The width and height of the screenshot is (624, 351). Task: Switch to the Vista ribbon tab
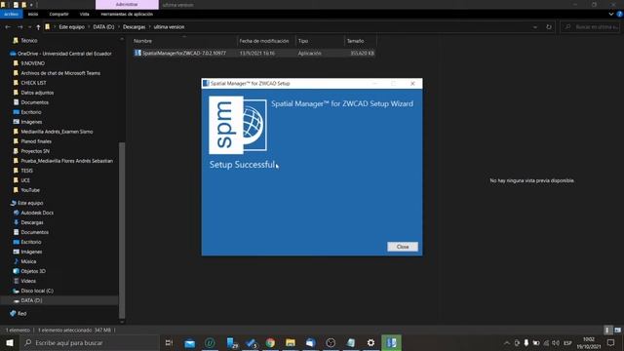tap(85, 14)
